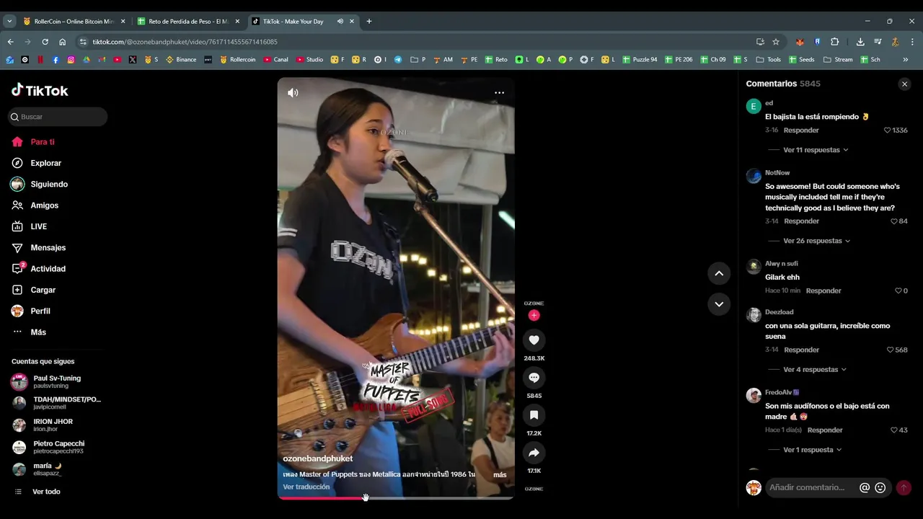Expand video caption with más
Image resolution: width=923 pixels, height=519 pixels.
(500, 475)
